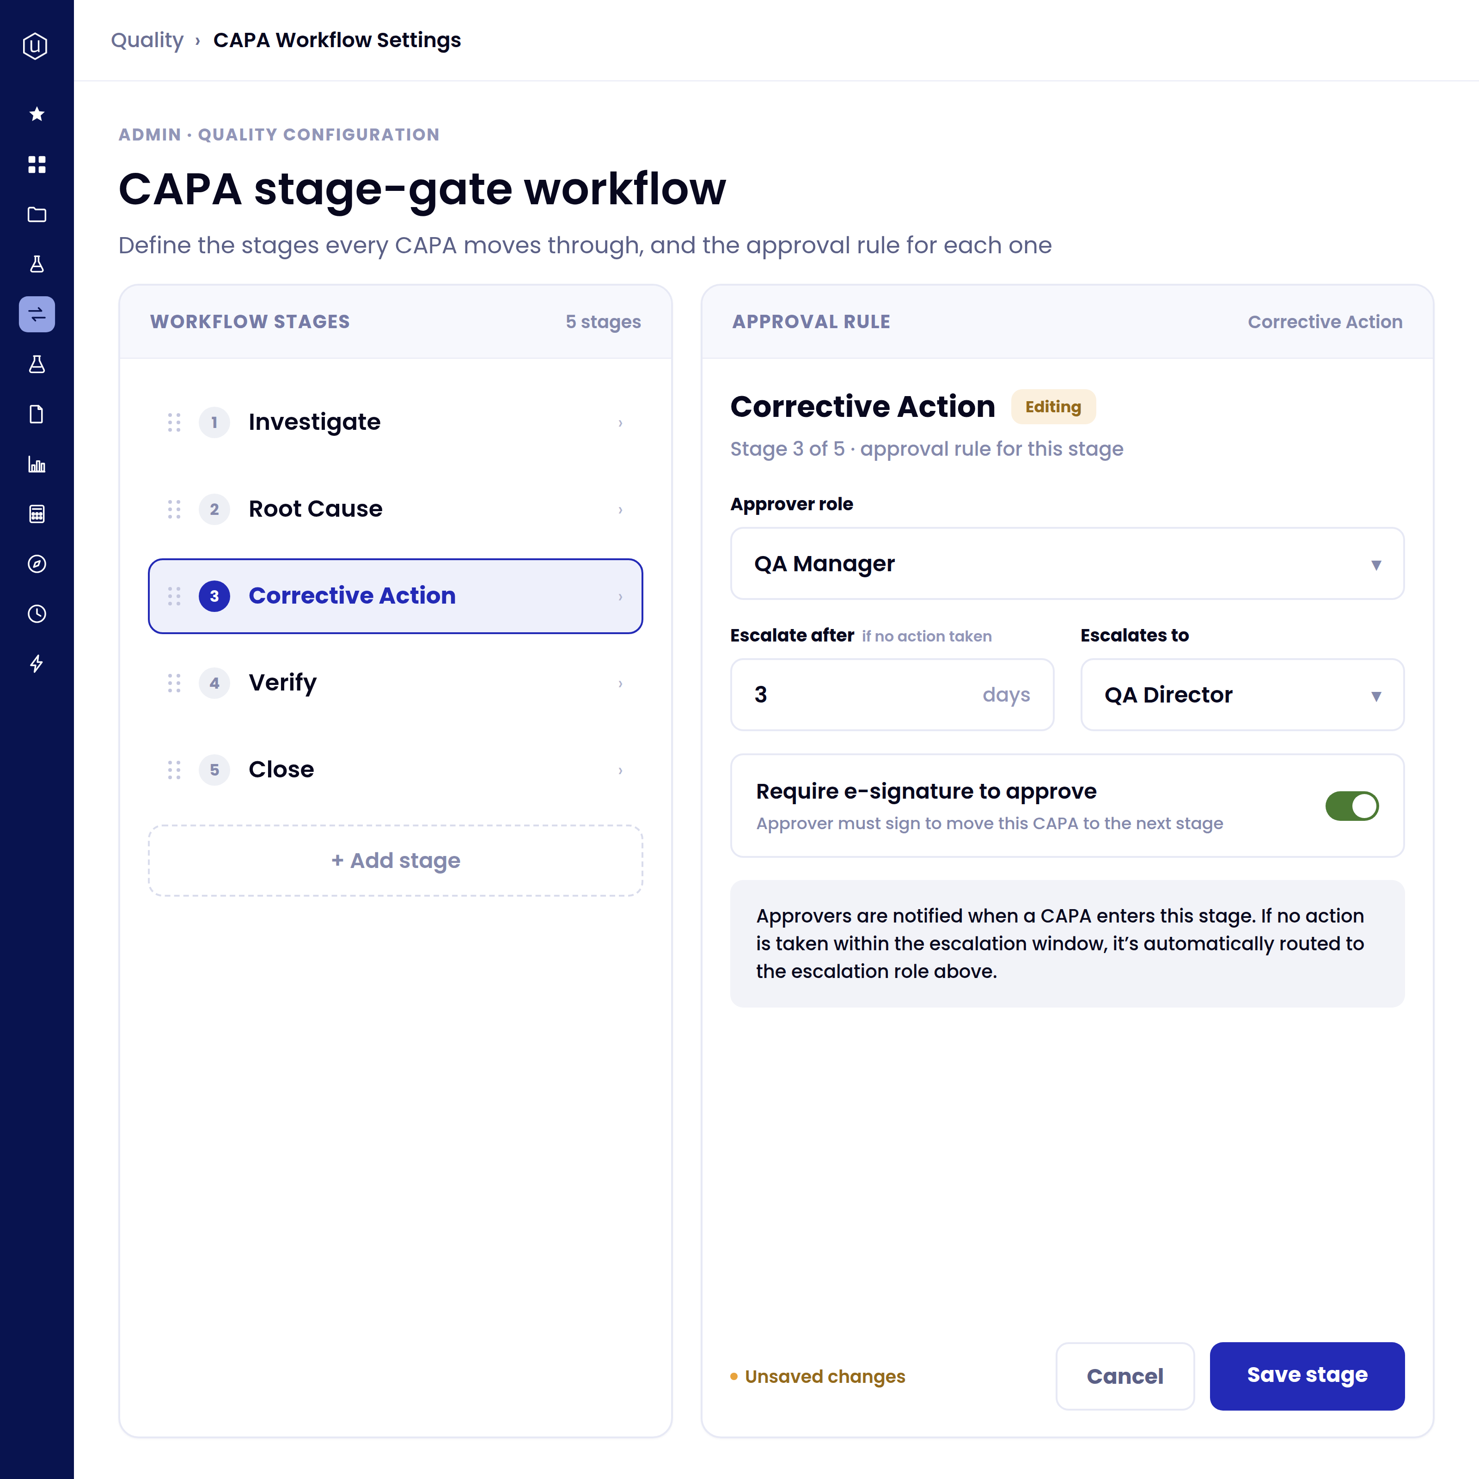
Task: Click the Unsaved changes indicator
Action: pos(817,1376)
